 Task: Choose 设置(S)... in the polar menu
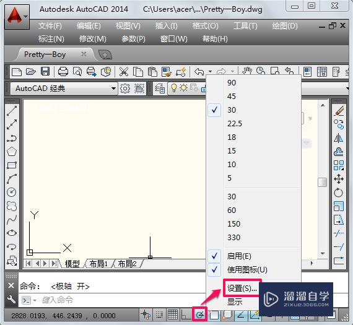click(x=242, y=288)
